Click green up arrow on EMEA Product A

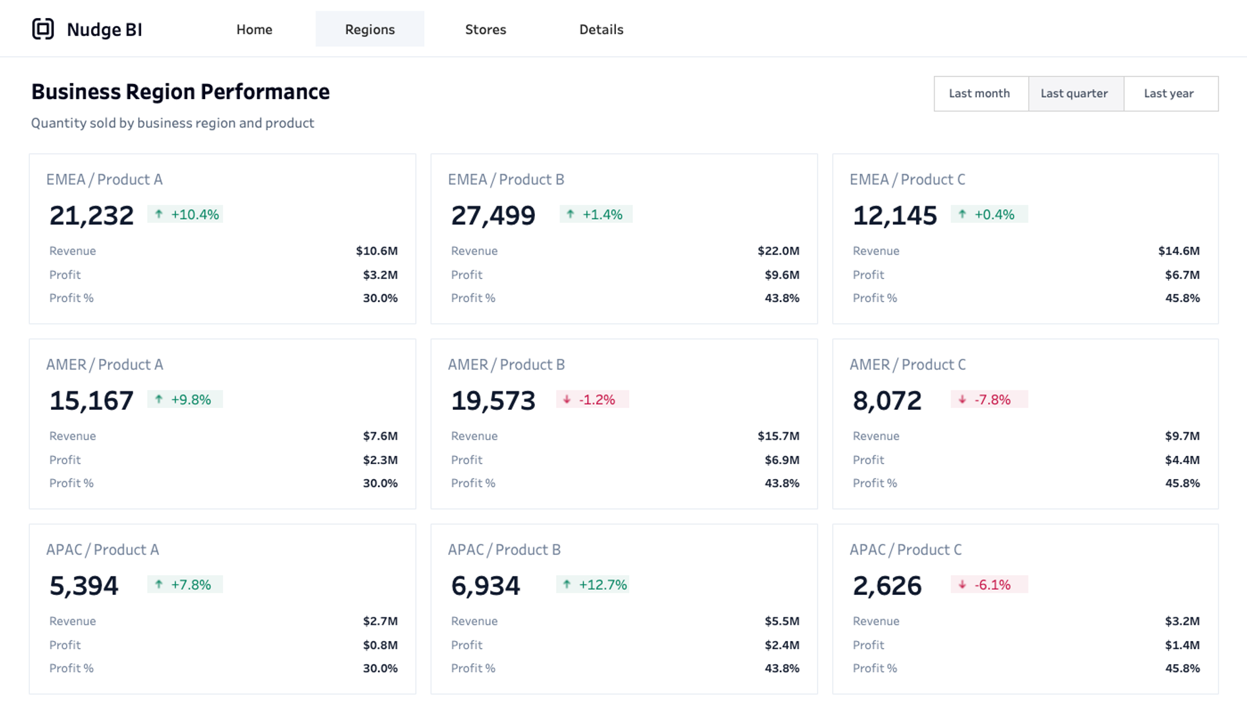click(159, 214)
